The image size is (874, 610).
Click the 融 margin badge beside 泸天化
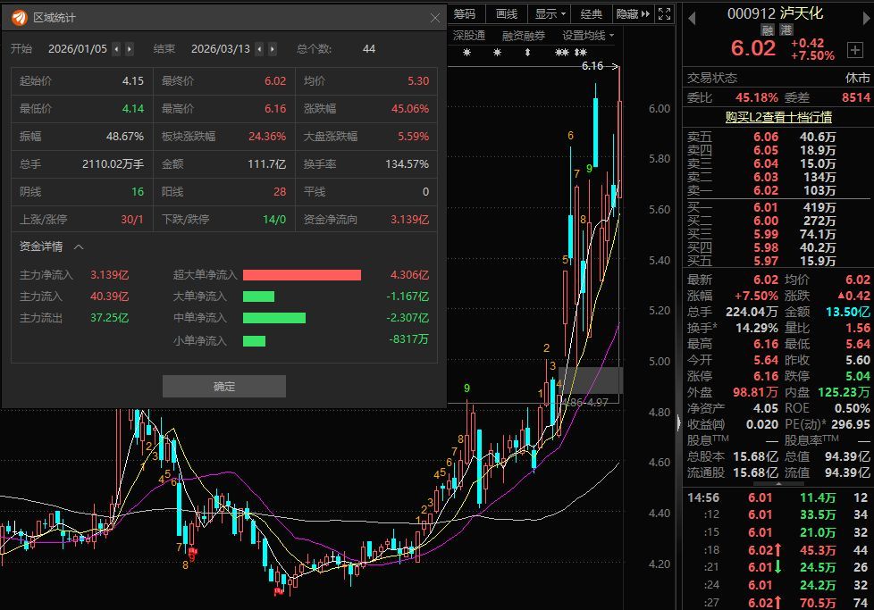(x=769, y=29)
